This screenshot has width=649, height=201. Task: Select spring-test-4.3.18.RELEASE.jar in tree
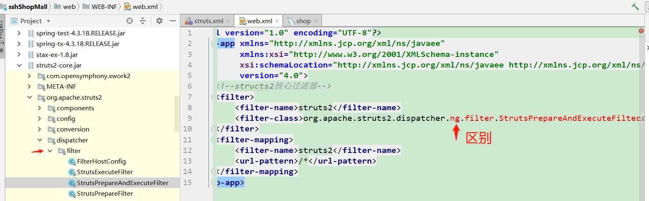[x=80, y=33]
